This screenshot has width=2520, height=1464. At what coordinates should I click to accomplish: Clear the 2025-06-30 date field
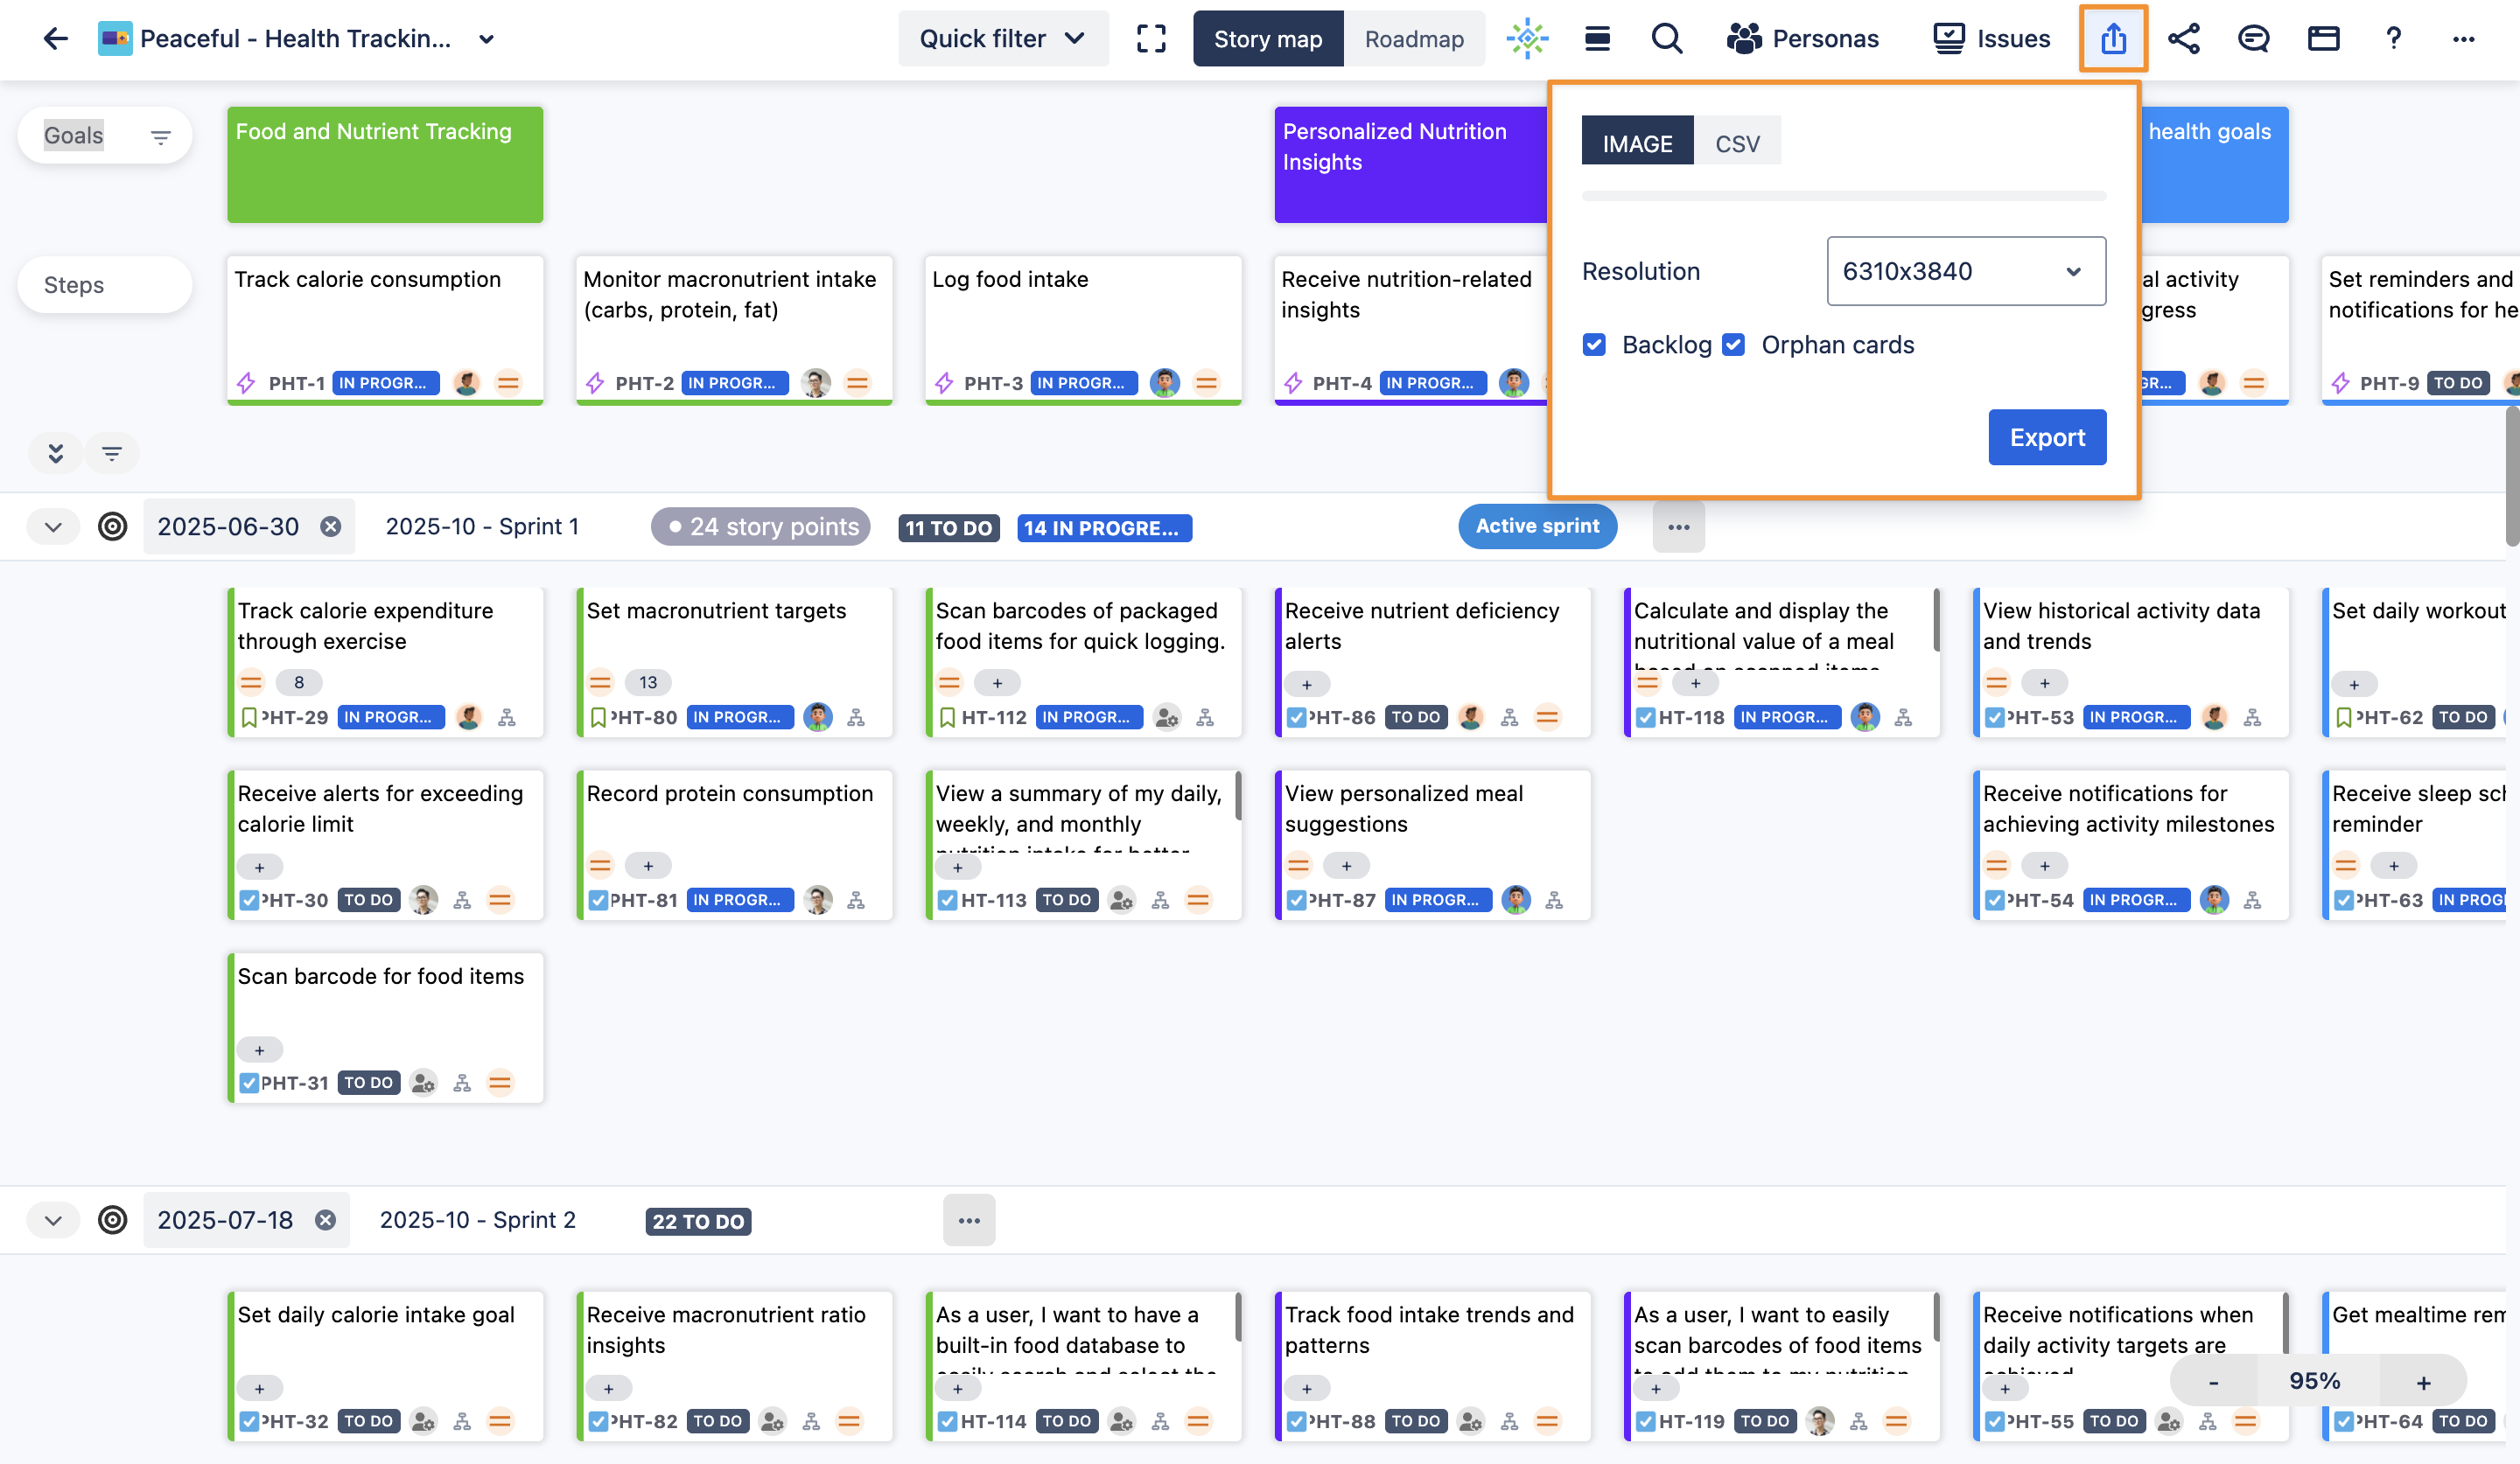tap(330, 526)
